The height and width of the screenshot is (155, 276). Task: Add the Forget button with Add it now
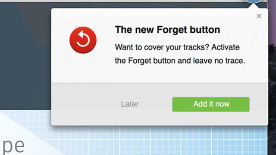[211, 104]
